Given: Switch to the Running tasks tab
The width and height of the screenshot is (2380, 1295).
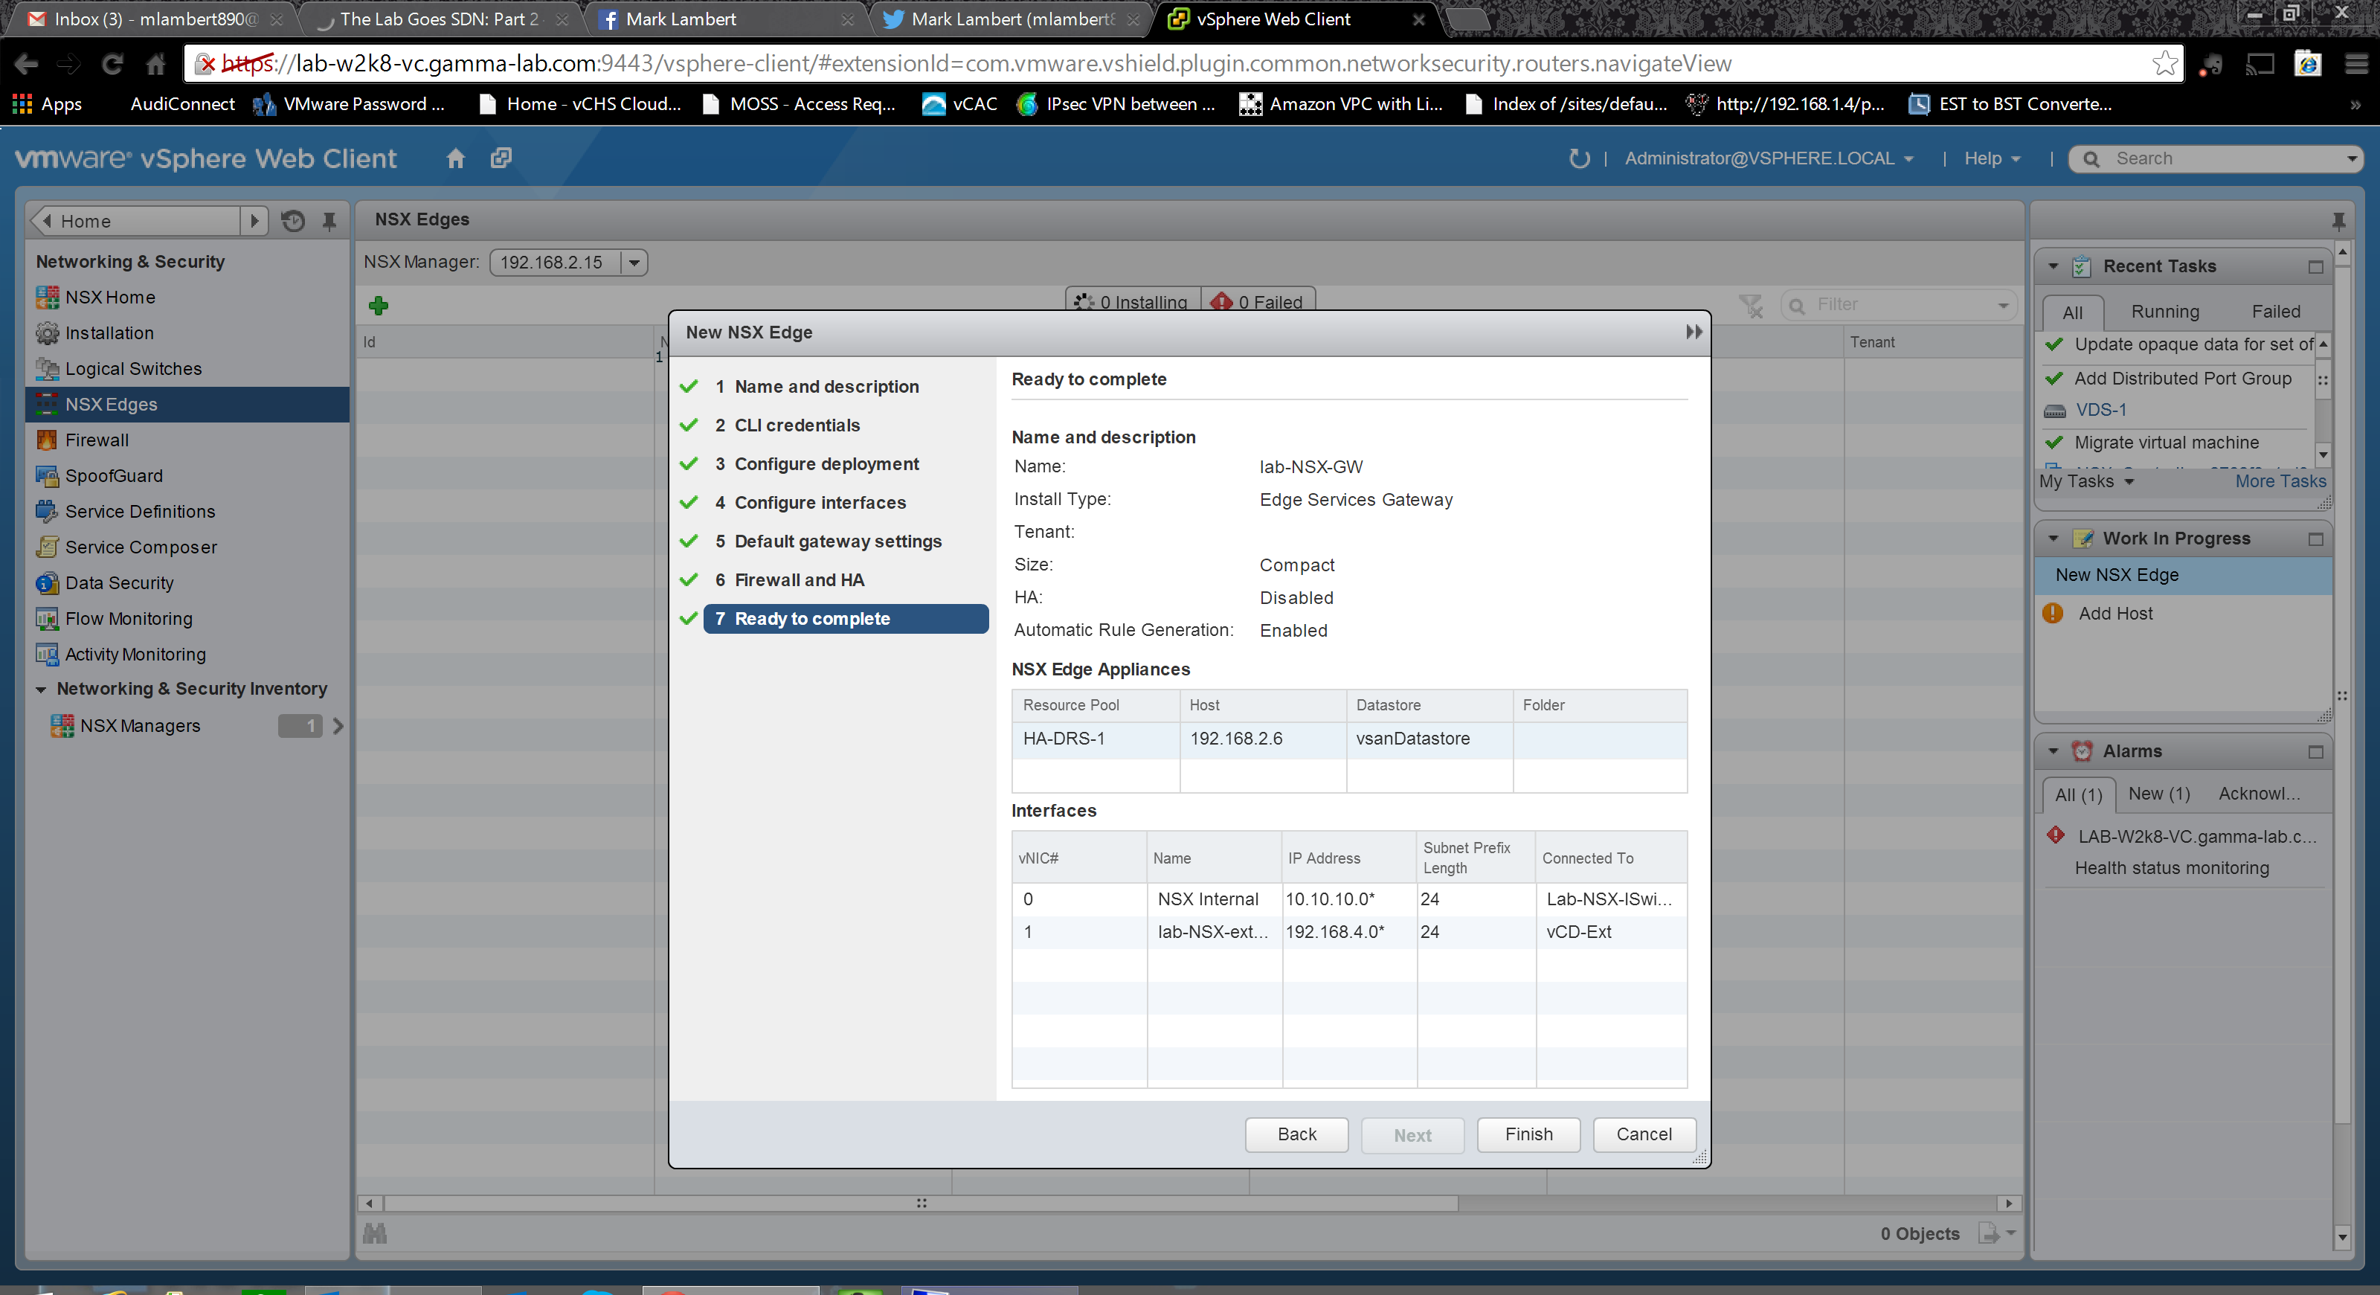Looking at the screenshot, I should (x=2164, y=311).
